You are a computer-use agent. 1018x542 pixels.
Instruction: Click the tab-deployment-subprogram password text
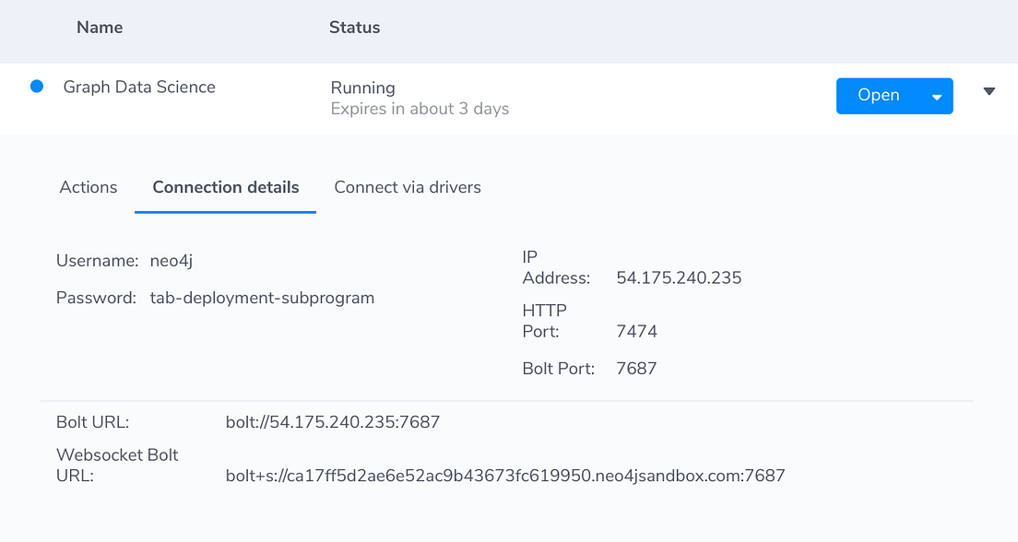[262, 298]
